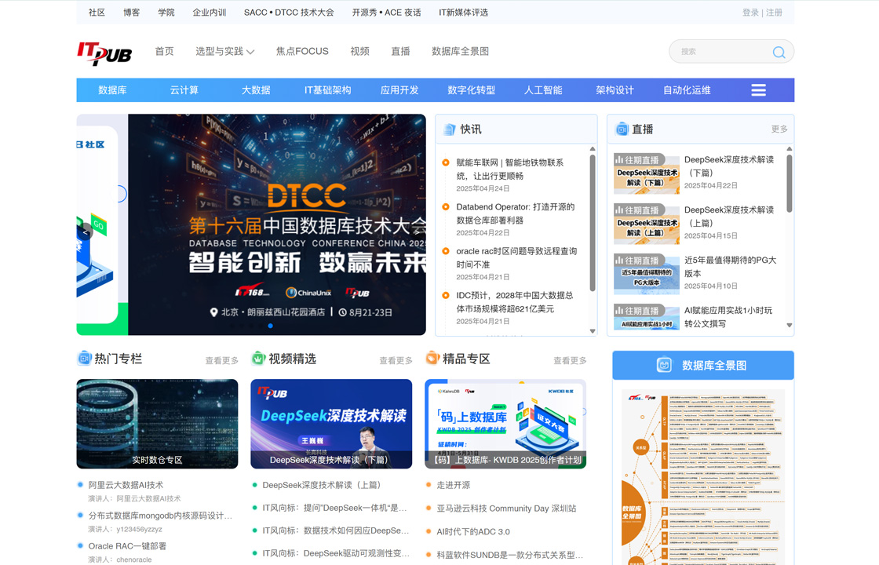Click 企业内训 in the top bar
The image size is (879, 565).
[209, 13]
